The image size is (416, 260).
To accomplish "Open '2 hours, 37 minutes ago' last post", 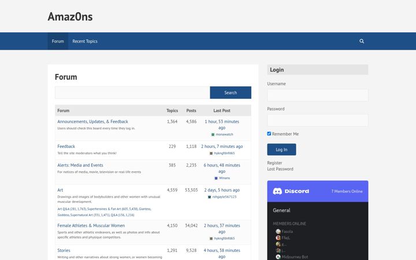I will tap(222, 229).
